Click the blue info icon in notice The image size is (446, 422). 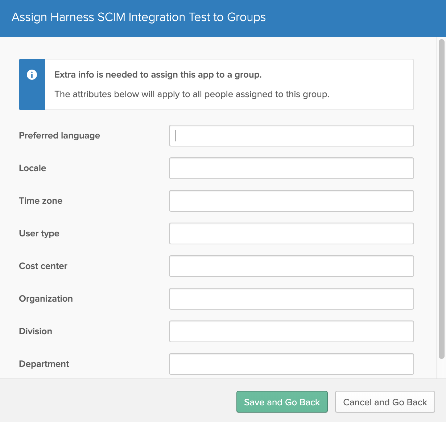32,75
